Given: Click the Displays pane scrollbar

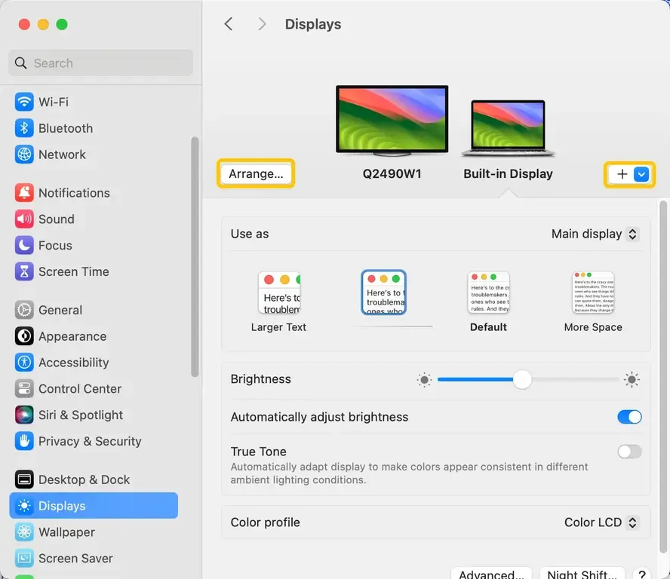Looking at the screenshot, I should pyautogui.click(x=663, y=377).
